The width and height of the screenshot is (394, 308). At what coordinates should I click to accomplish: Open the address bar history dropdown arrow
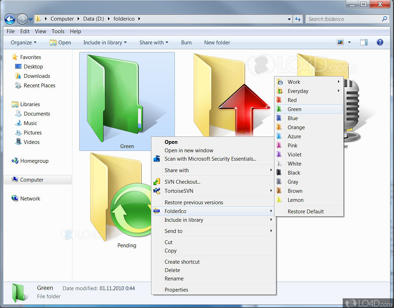click(289, 19)
